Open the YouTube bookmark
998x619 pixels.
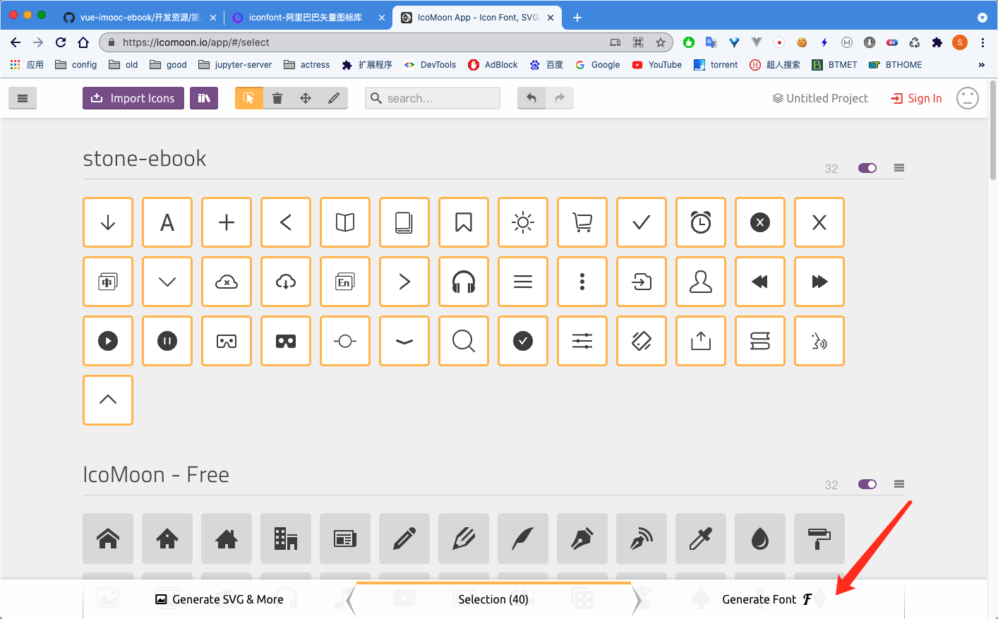[657, 65]
